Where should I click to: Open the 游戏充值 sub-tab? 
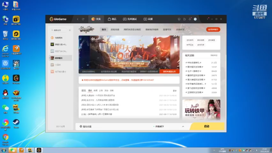115,30
